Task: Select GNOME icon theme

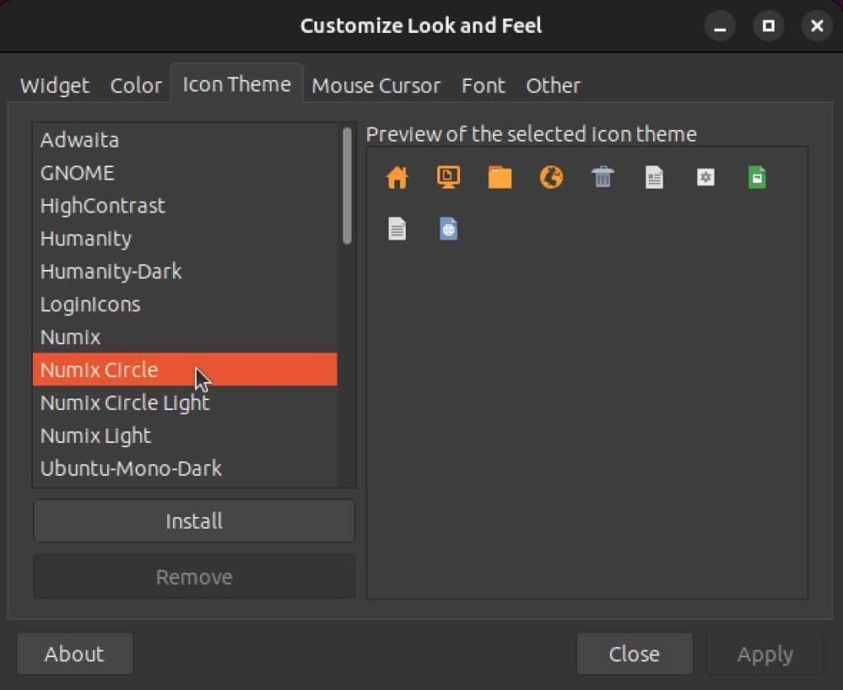Action: tap(185, 173)
